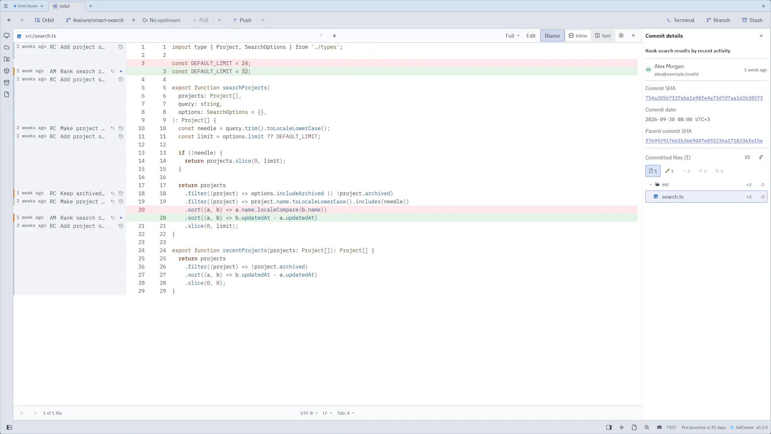Open the monitor icon in left sidebar
This screenshot has height=434, width=771.
7,36
